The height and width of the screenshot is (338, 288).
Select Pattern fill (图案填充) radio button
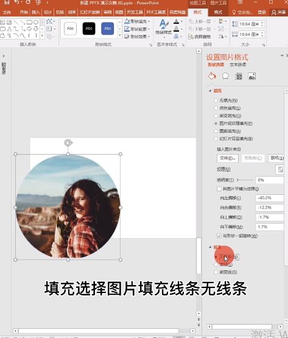click(216, 131)
